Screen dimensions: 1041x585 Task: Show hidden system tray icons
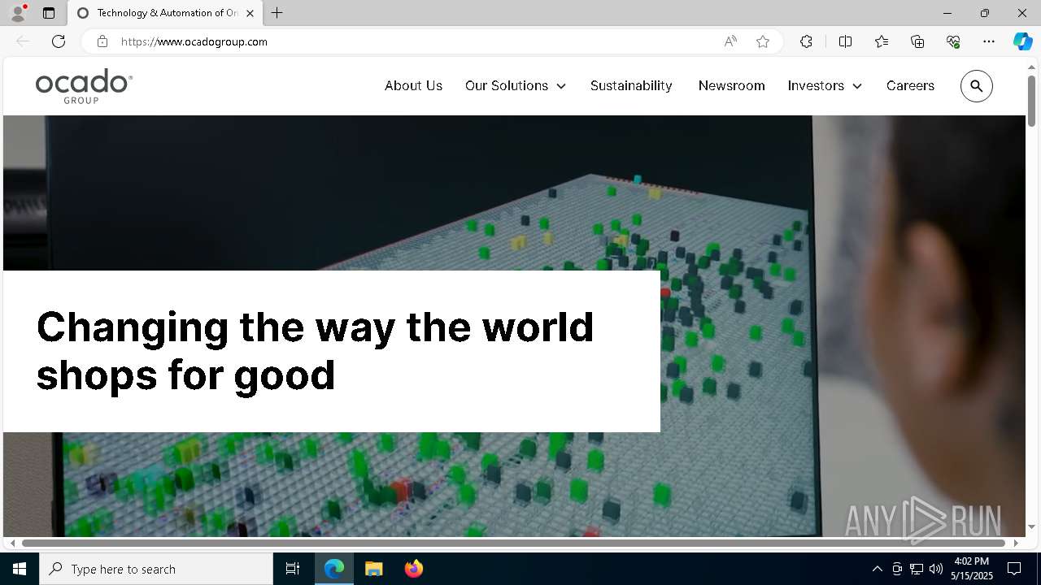(x=877, y=569)
